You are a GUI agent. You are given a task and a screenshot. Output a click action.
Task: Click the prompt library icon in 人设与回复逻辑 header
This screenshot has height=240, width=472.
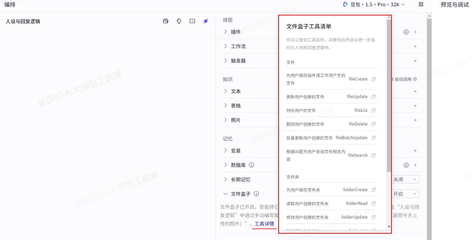click(166, 21)
